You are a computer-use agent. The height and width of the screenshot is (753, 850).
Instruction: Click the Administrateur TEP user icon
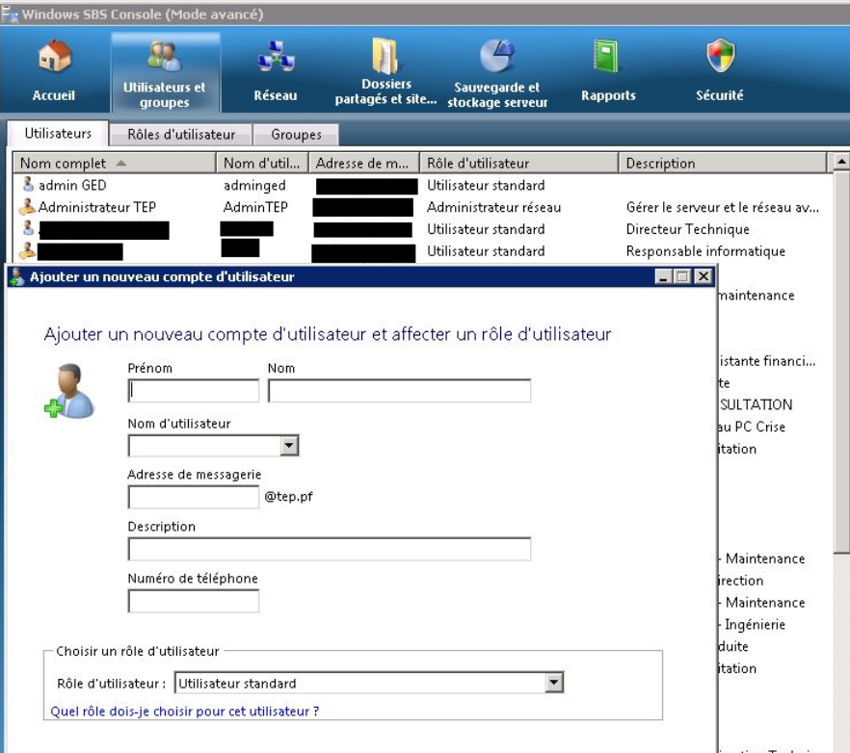[28, 206]
